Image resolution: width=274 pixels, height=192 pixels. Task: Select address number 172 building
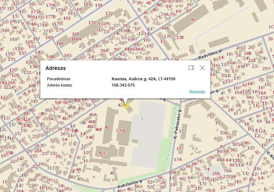click(x=109, y=13)
